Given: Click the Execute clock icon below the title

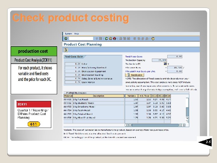Looking at the screenshot, I should click(x=66, y=50).
